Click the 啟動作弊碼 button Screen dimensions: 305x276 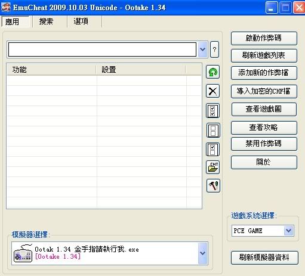tap(264, 38)
